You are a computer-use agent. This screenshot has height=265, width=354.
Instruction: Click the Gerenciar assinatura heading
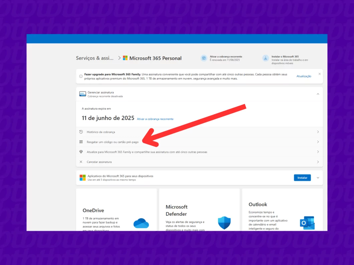101,92
